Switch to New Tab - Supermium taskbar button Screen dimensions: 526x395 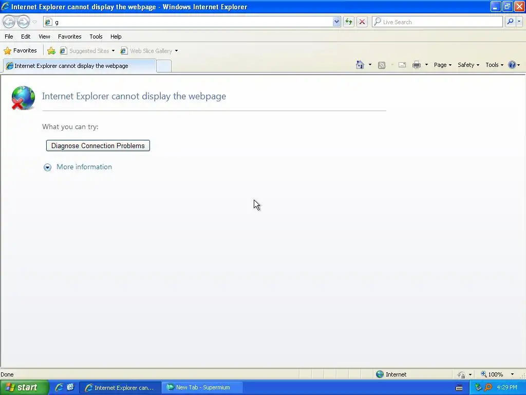202,388
